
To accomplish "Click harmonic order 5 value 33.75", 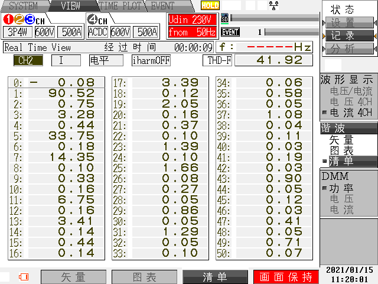I will 71,135.
